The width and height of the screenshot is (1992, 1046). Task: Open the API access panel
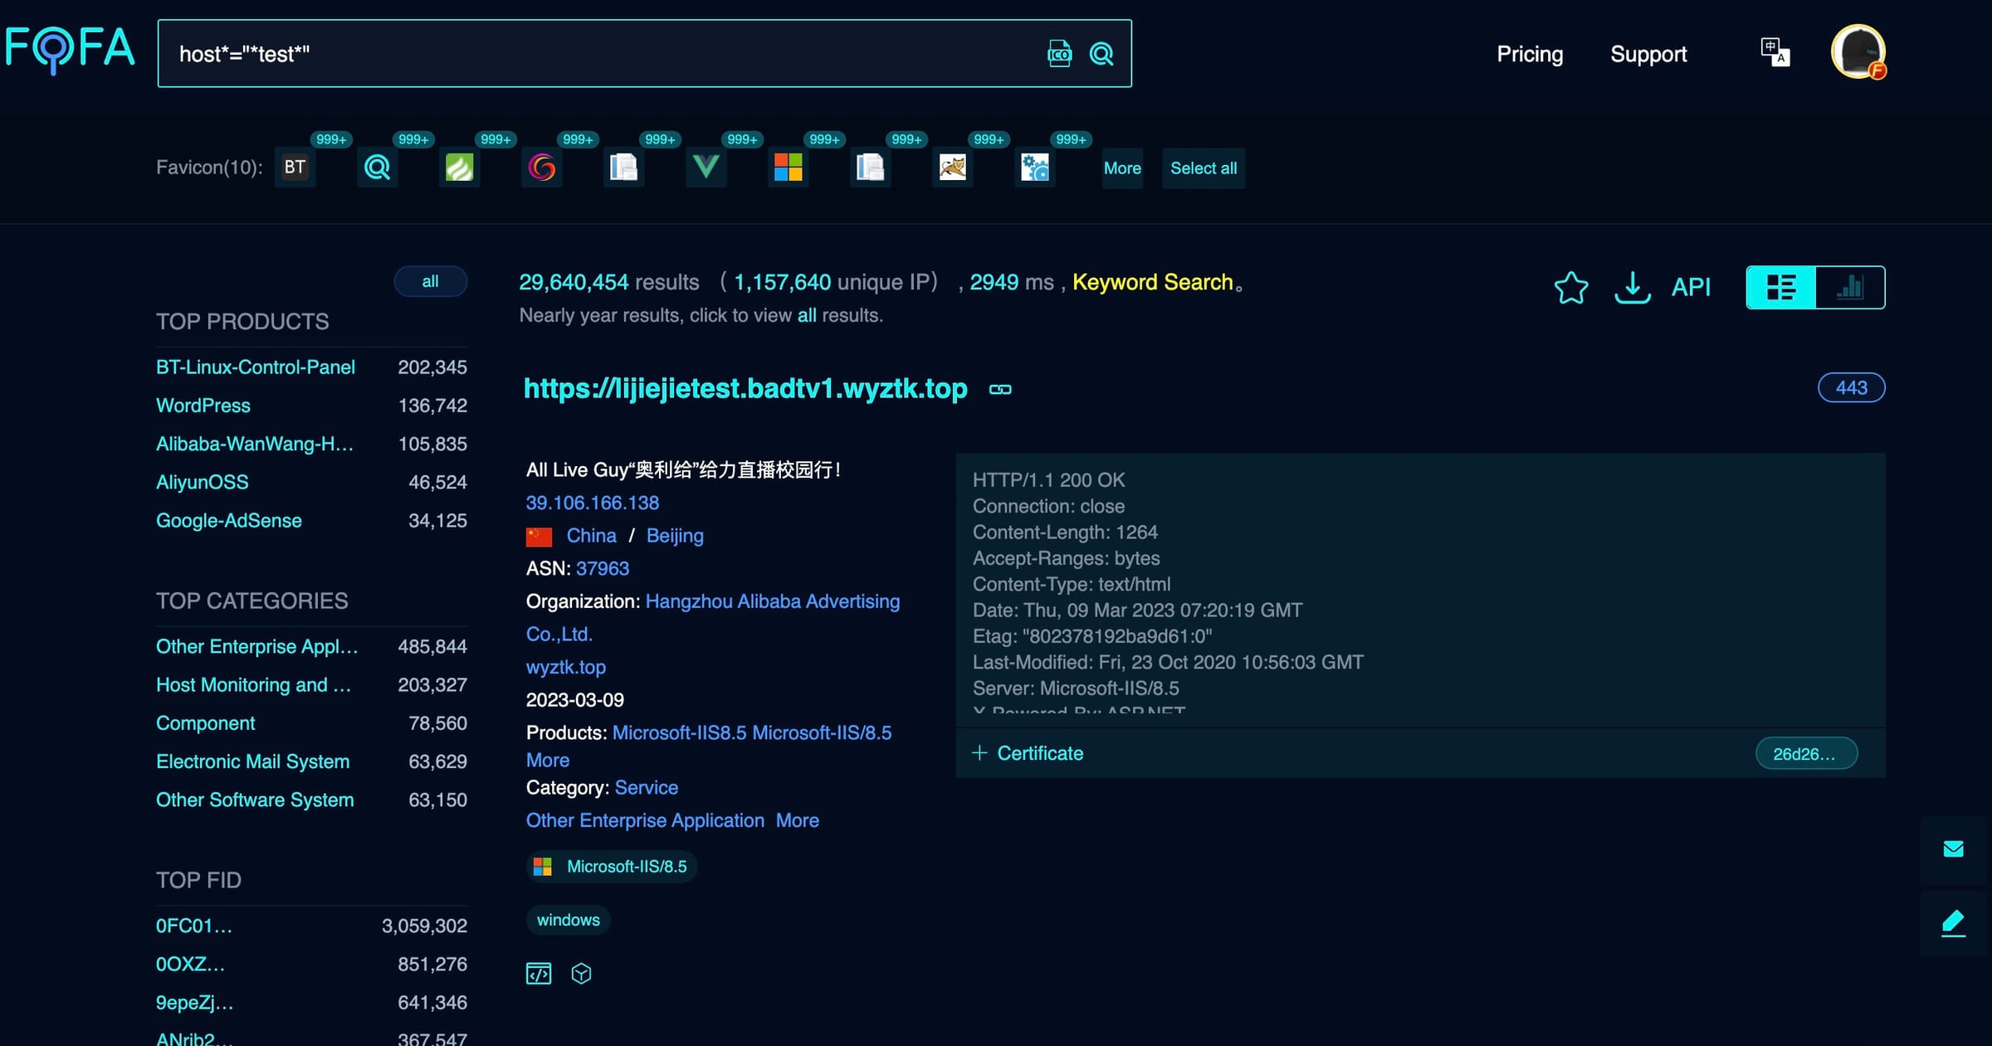point(1691,287)
